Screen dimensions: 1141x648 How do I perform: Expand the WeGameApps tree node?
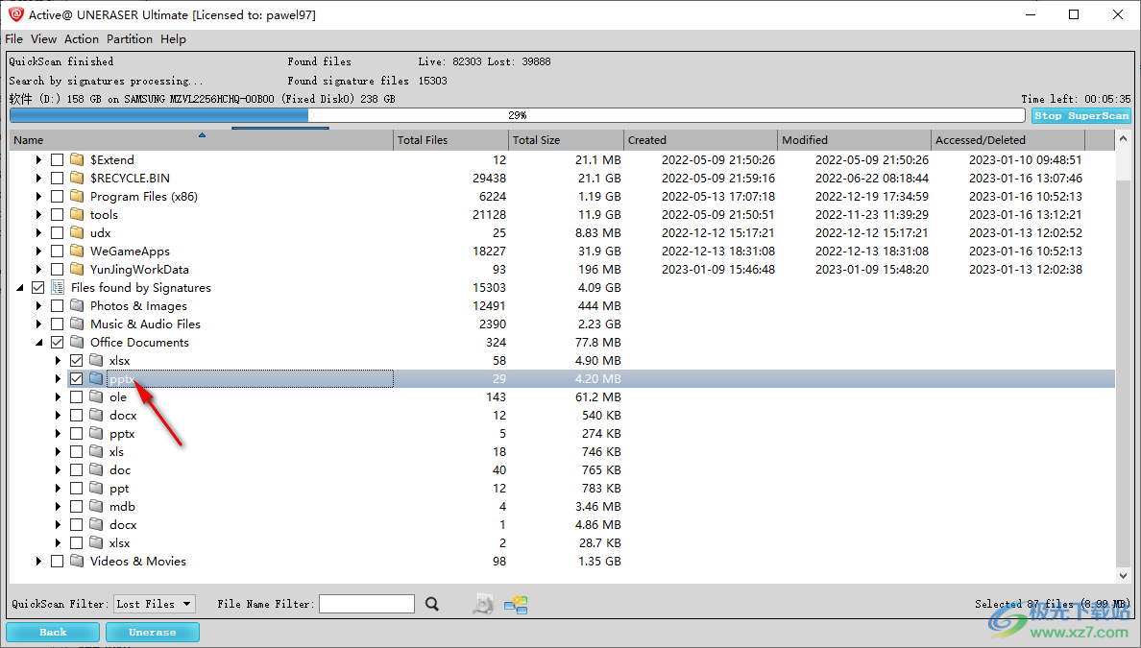click(x=39, y=251)
